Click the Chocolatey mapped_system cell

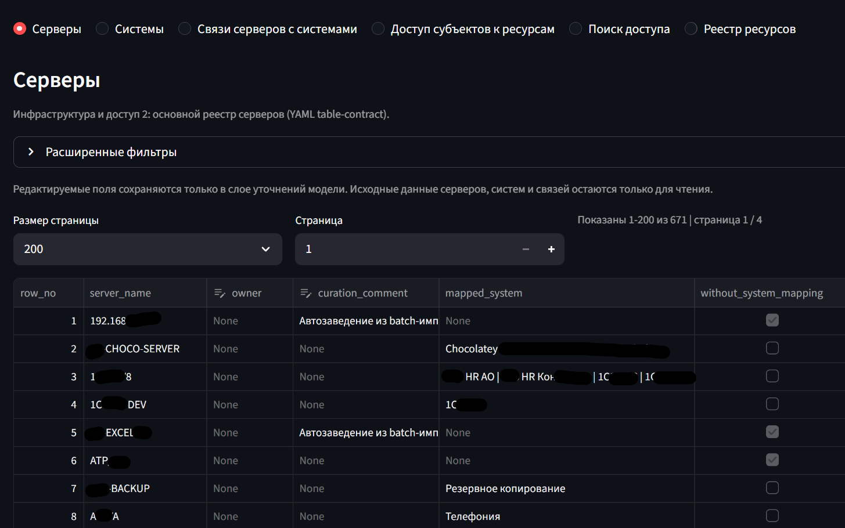click(567, 349)
